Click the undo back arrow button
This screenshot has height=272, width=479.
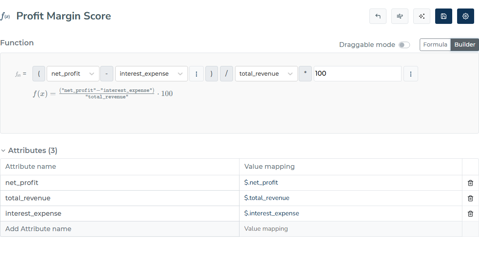(378, 16)
